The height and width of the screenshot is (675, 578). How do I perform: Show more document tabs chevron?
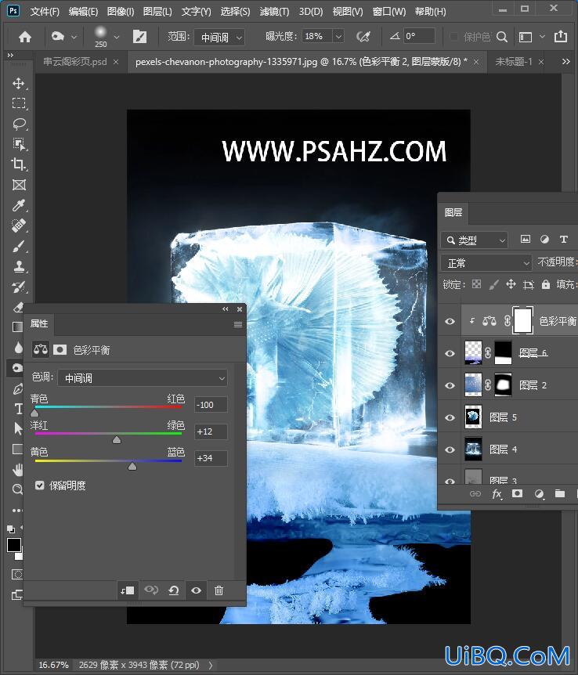566,62
